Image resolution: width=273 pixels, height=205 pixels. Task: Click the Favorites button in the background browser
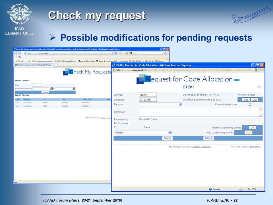tap(20, 61)
